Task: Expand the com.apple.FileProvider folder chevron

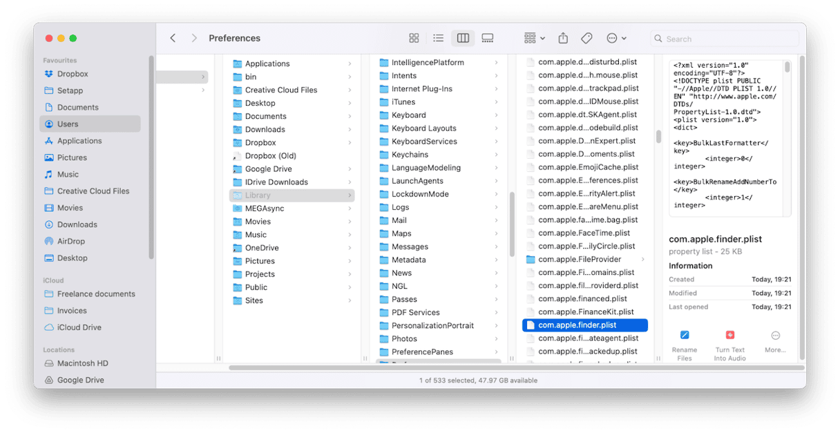Action: point(642,260)
